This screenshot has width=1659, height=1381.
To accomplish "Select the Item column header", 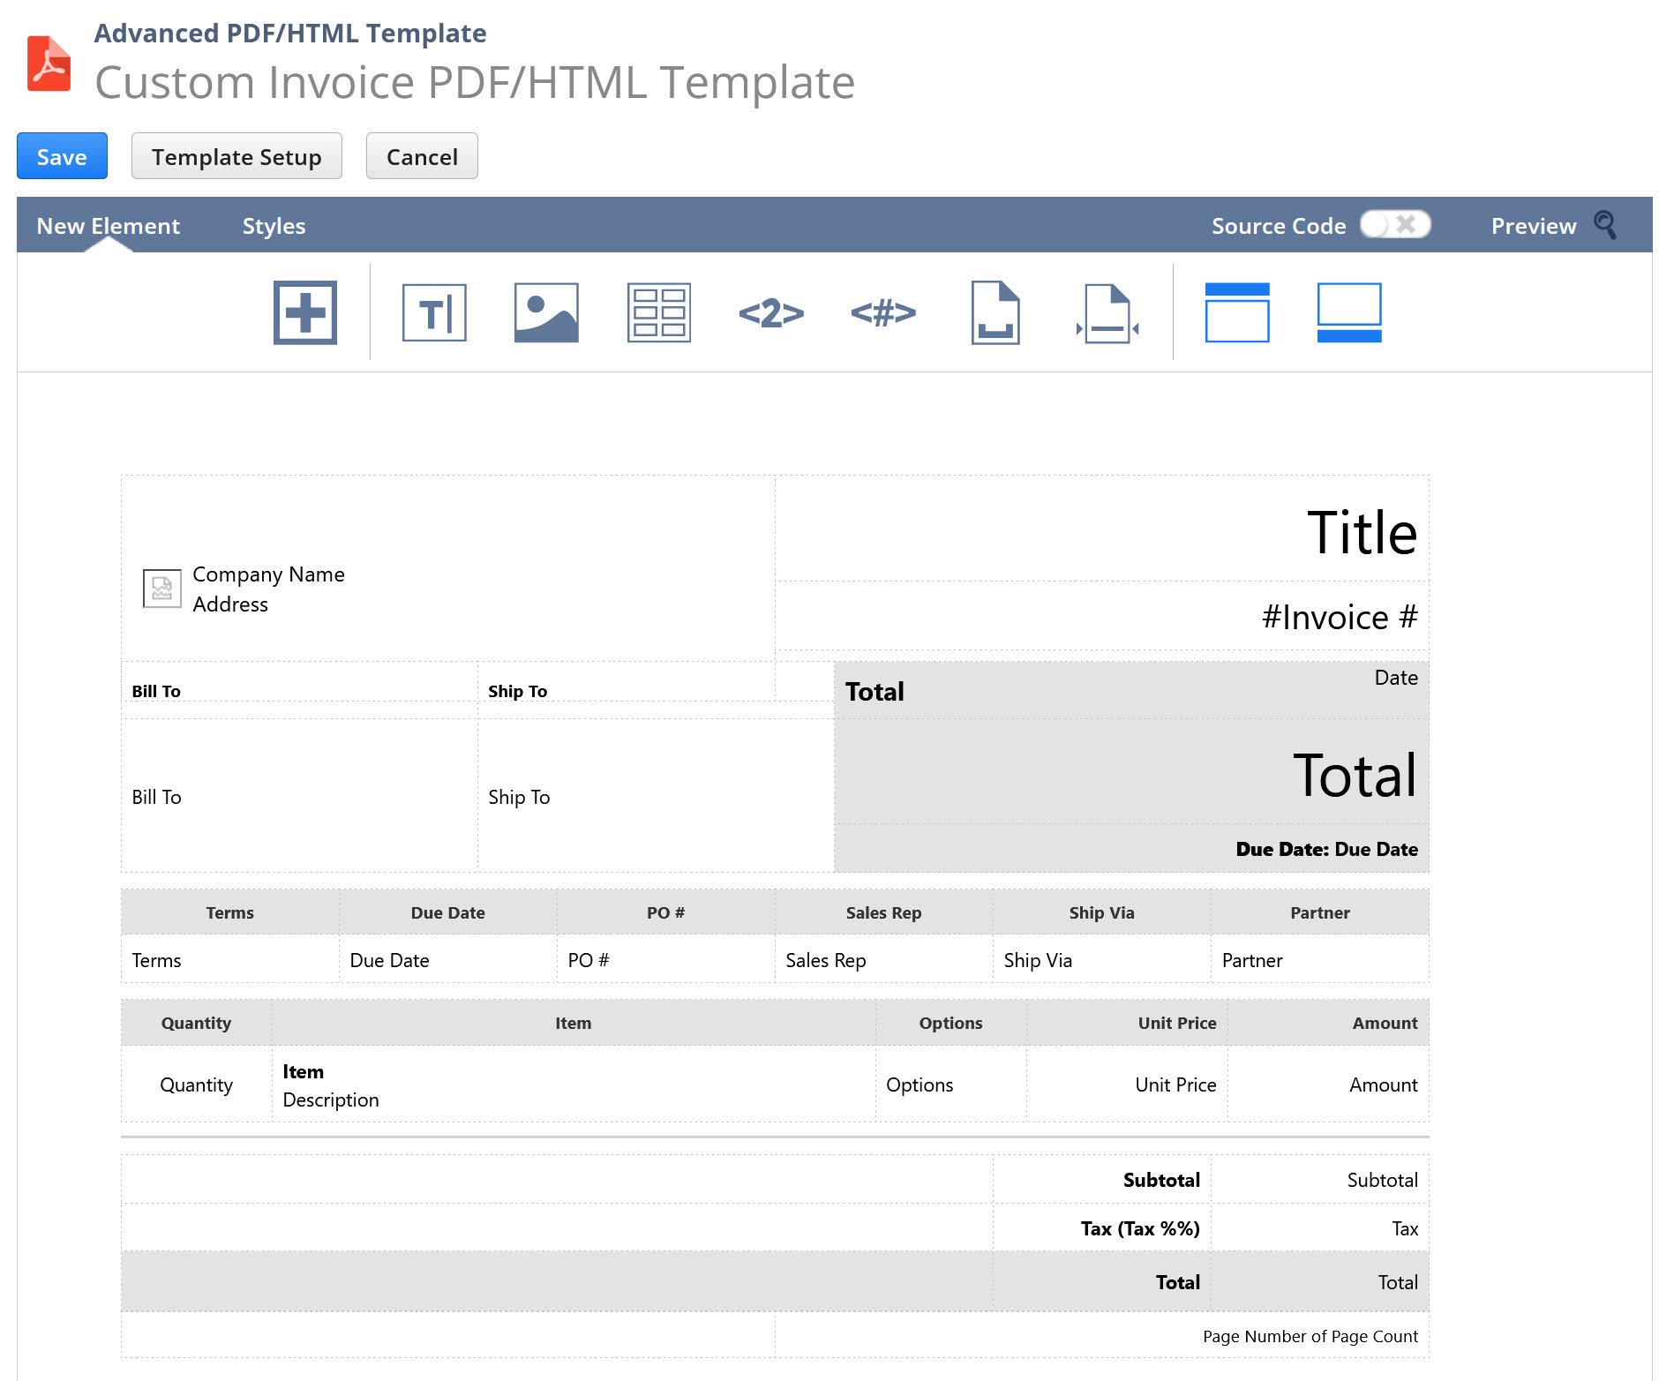I will click(574, 1023).
